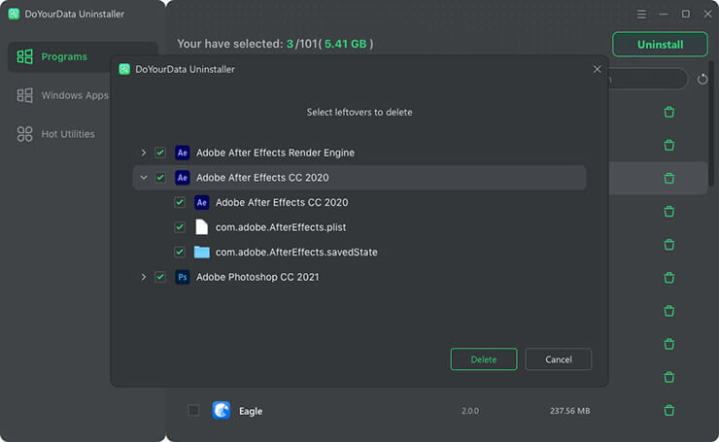This screenshot has width=719, height=442.
Task: Select com.adobe.AfterEffects.savedState entry
Action: [x=296, y=253]
